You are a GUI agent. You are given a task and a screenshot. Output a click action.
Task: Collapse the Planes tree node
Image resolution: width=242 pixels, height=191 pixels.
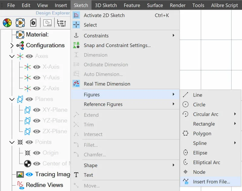pyautogui.click(x=12, y=99)
